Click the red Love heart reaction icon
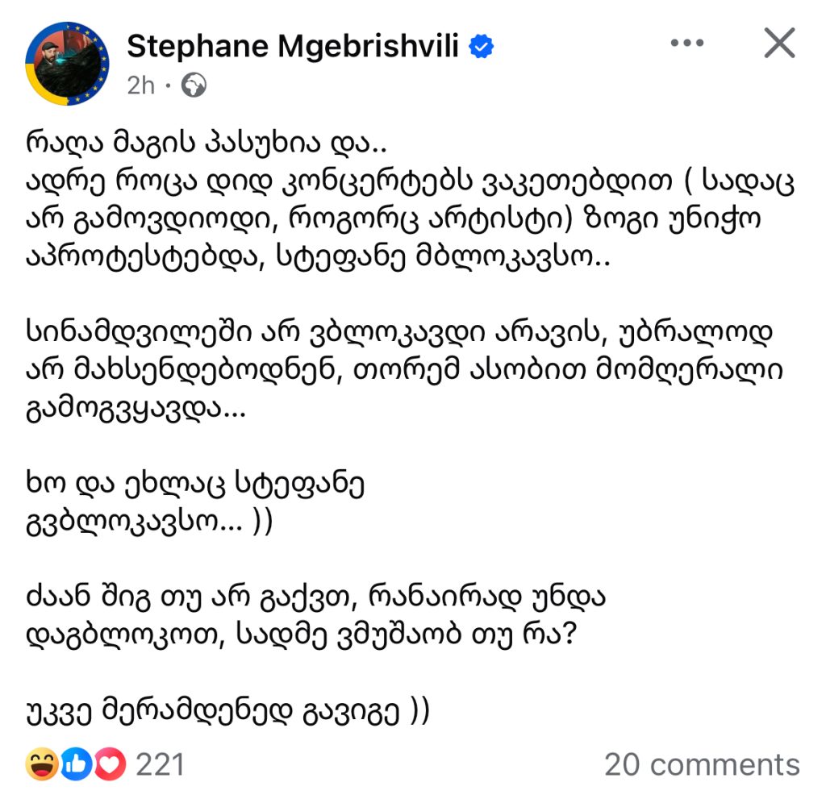This screenshot has width=826, height=799. (109, 764)
